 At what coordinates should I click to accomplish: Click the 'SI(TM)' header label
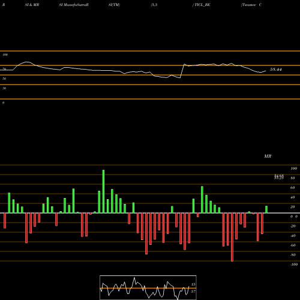(114, 5)
